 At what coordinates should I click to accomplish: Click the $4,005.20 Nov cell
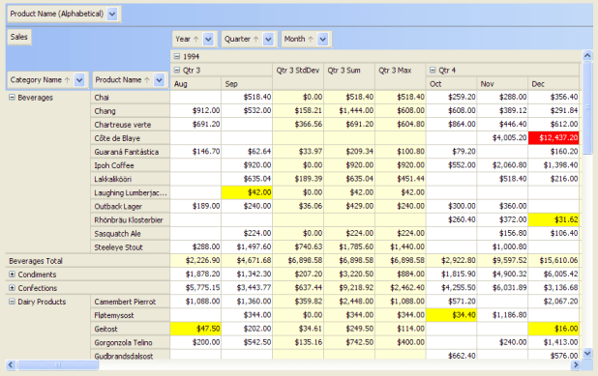pyautogui.click(x=502, y=138)
